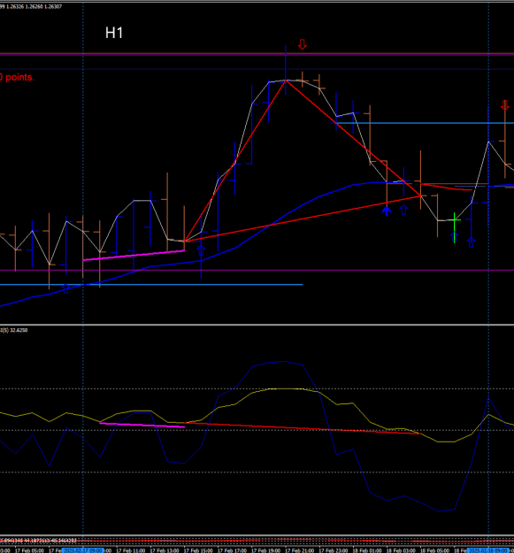
Task: Click the '17 Feb 23:00' time axis label
Action: point(334,550)
